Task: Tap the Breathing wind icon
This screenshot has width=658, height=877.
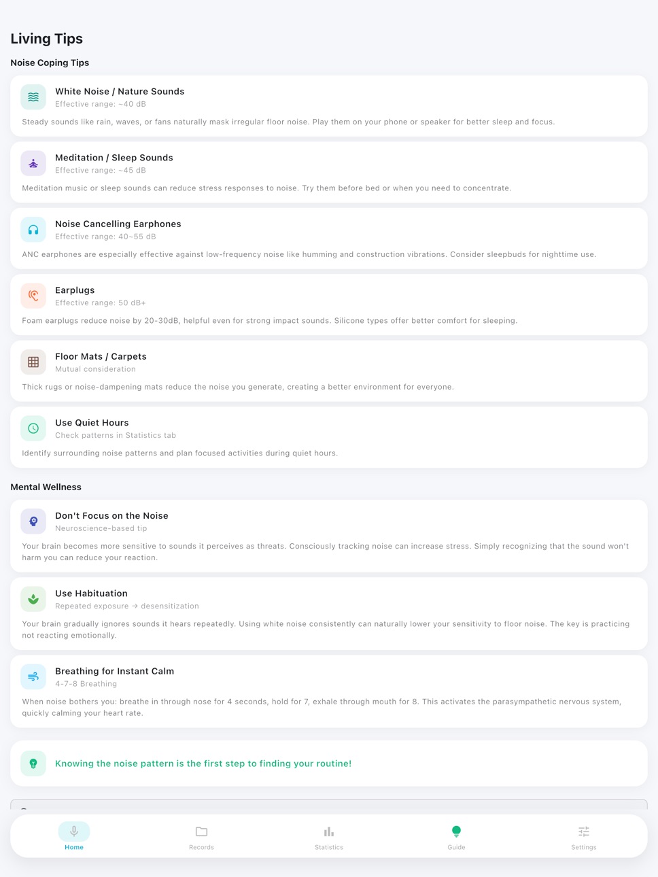Action: tap(33, 676)
